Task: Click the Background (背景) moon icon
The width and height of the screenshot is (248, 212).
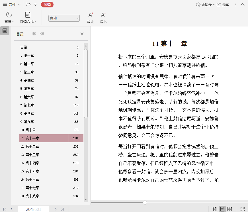Action: click(9, 15)
